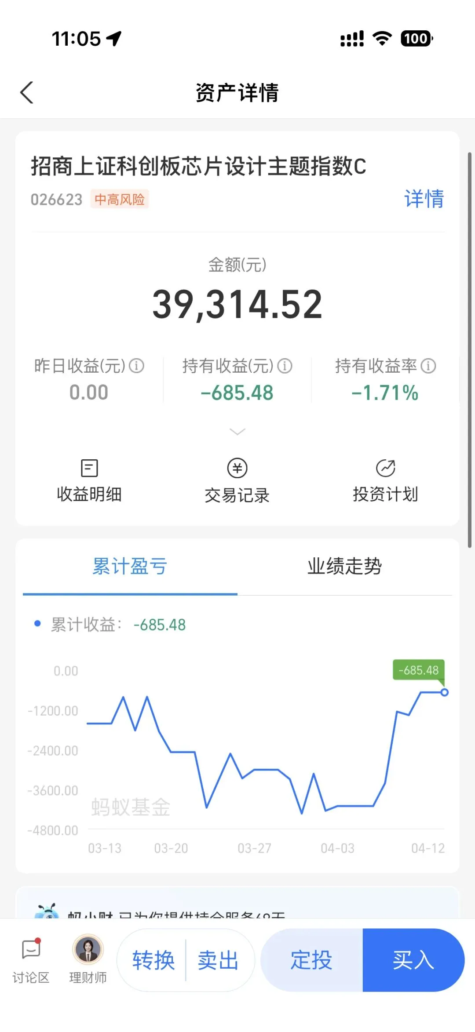The height and width of the screenshot is (1032, 475).
Task: Tap the 中高风险 risk tag
Action: pos(120,199)
